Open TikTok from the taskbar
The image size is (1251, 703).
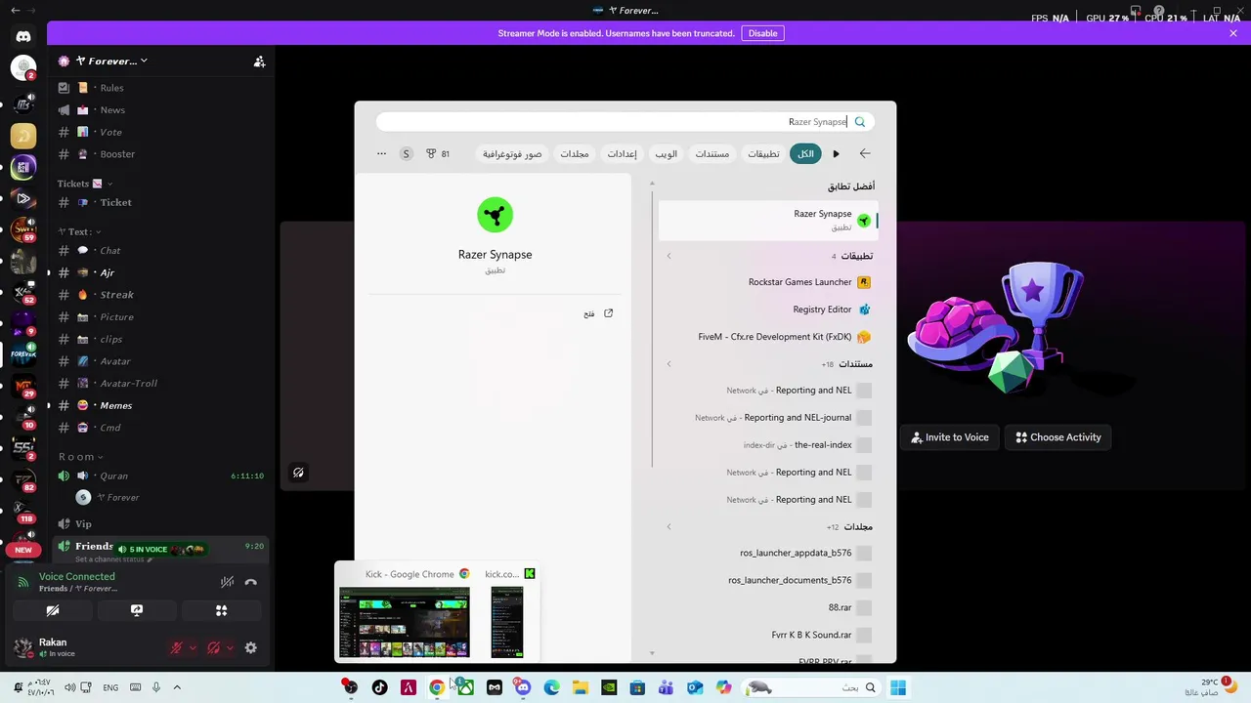[379, 687]
